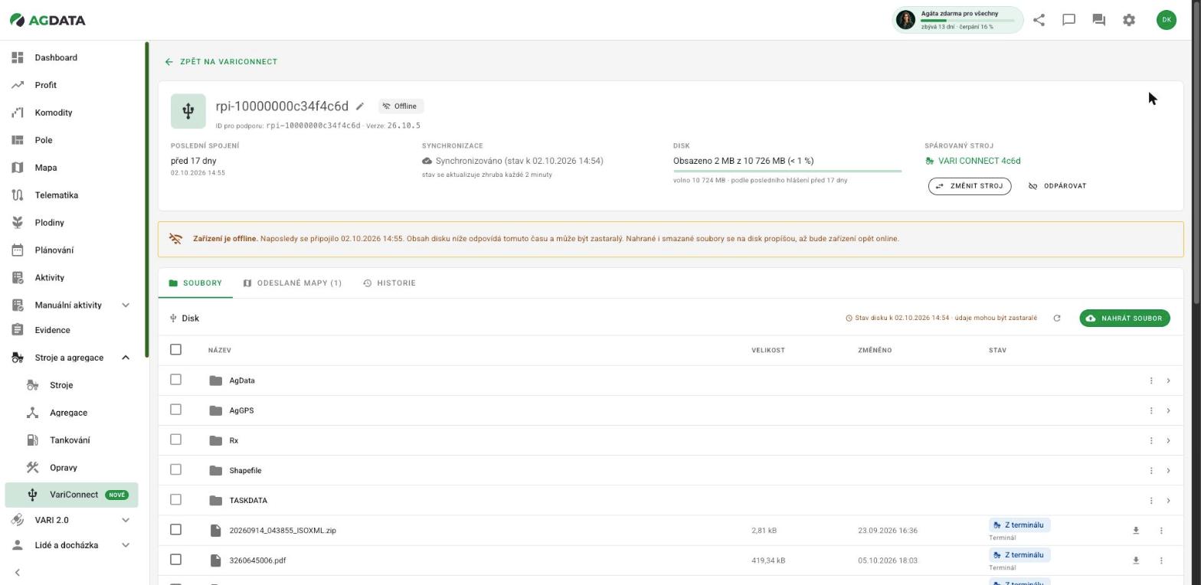Download the 20260914_043855_ISOXML.zip file
This screenshot has height=585, width=1201.
(x=1136, y=531)
